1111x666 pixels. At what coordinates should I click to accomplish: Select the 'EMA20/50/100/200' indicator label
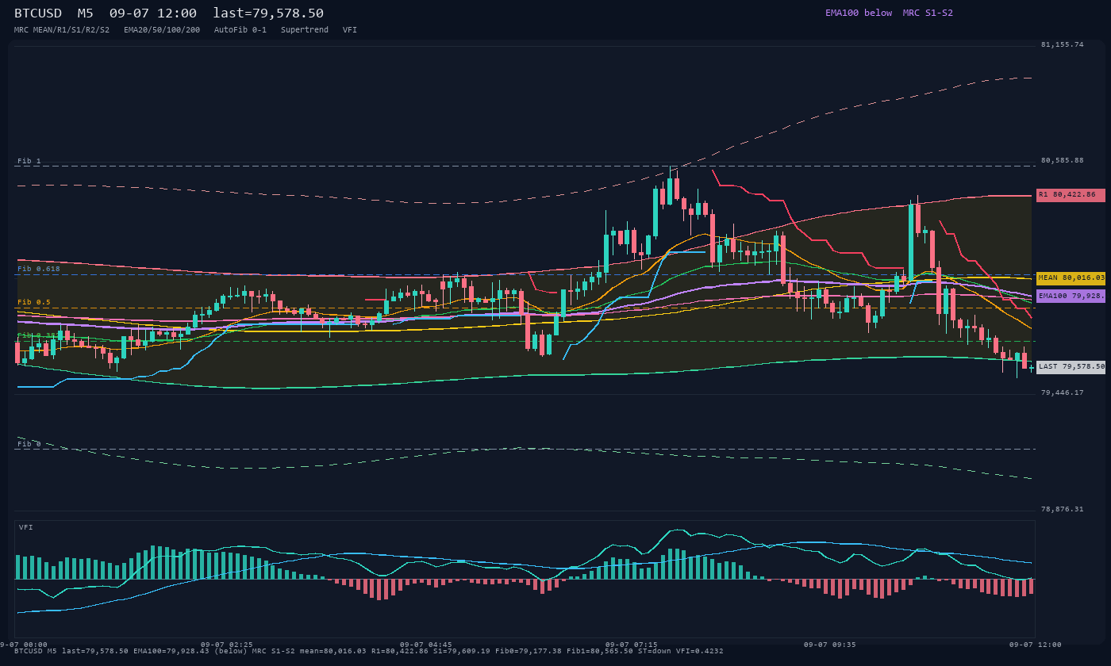pyautogui.click(x=162, y=29)
